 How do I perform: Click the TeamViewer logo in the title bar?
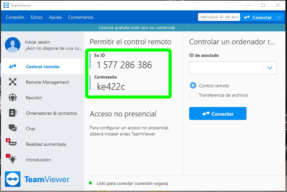(x=6, y=5)
